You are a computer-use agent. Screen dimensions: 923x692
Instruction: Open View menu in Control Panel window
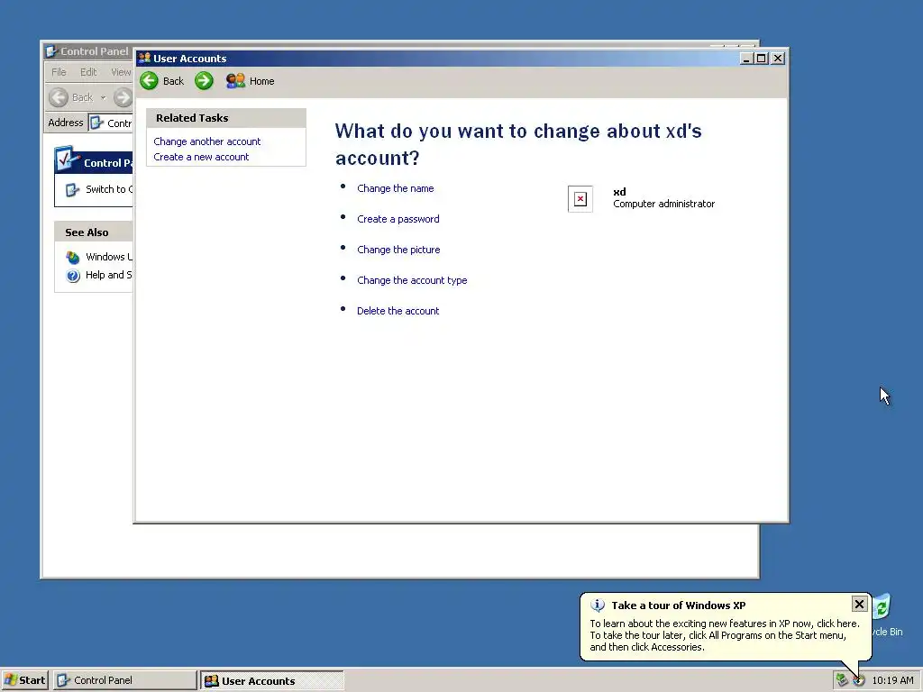[121, 72]
